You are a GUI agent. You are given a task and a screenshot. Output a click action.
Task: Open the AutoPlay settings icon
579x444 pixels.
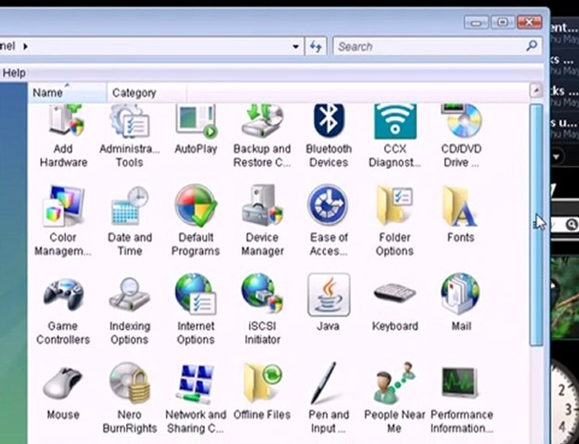tap(195, 129)
